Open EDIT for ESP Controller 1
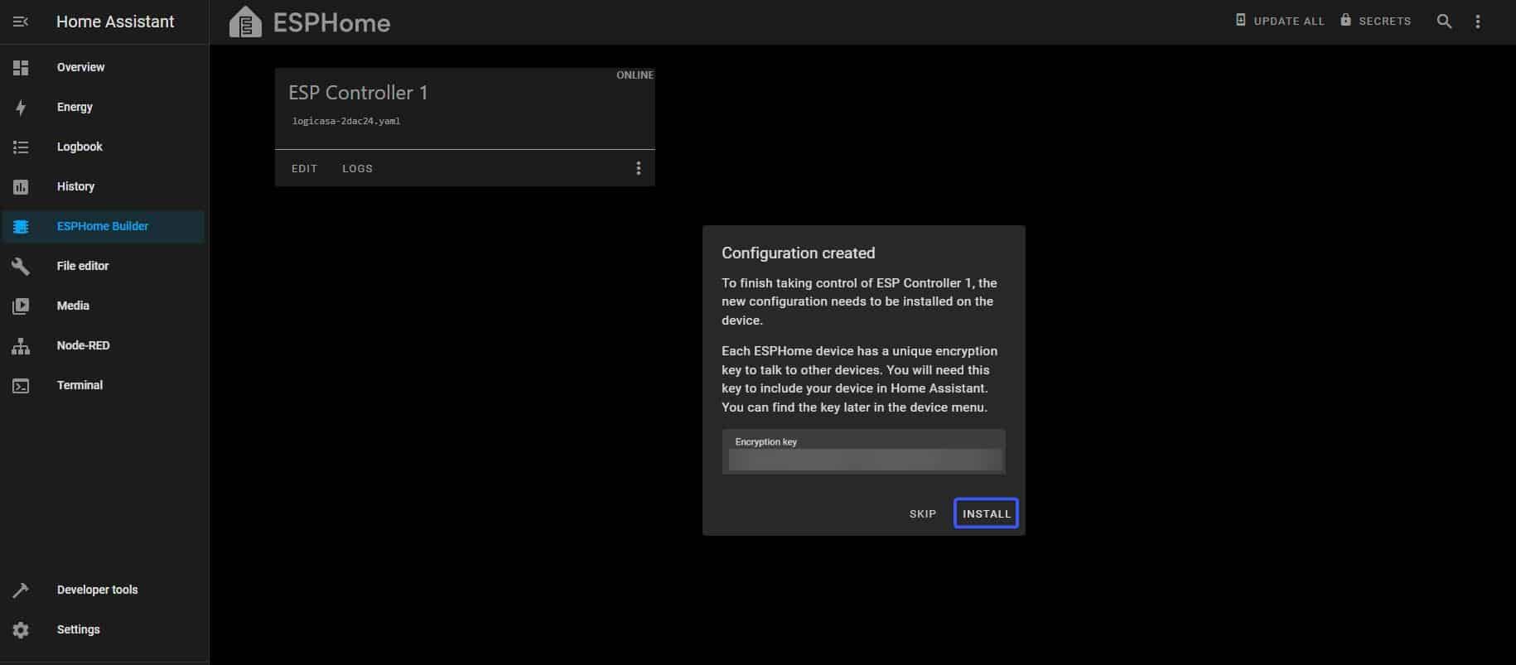 (x=304, y=168)
